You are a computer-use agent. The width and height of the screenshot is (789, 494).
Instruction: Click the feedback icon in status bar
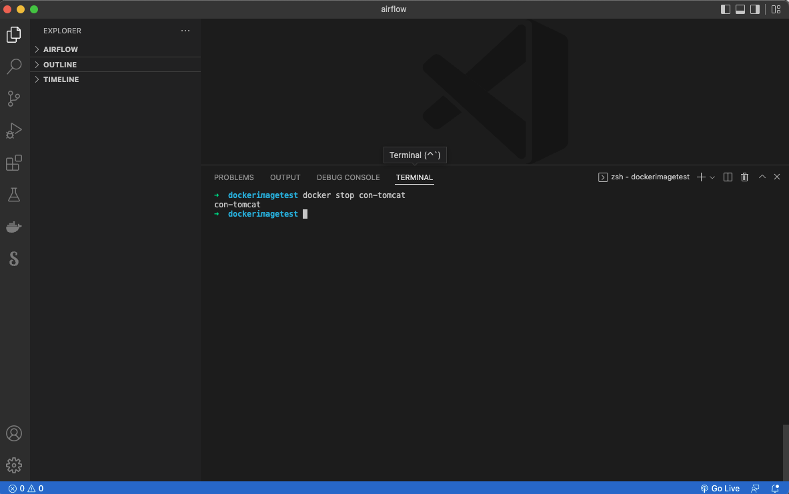click(x=755, y=488)
